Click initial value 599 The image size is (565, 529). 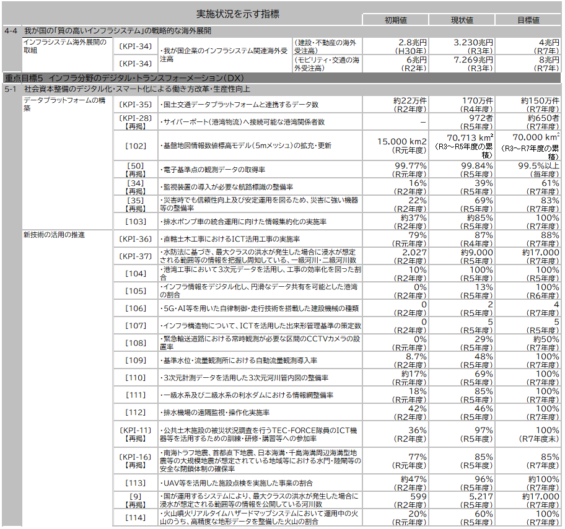(419, 497)
